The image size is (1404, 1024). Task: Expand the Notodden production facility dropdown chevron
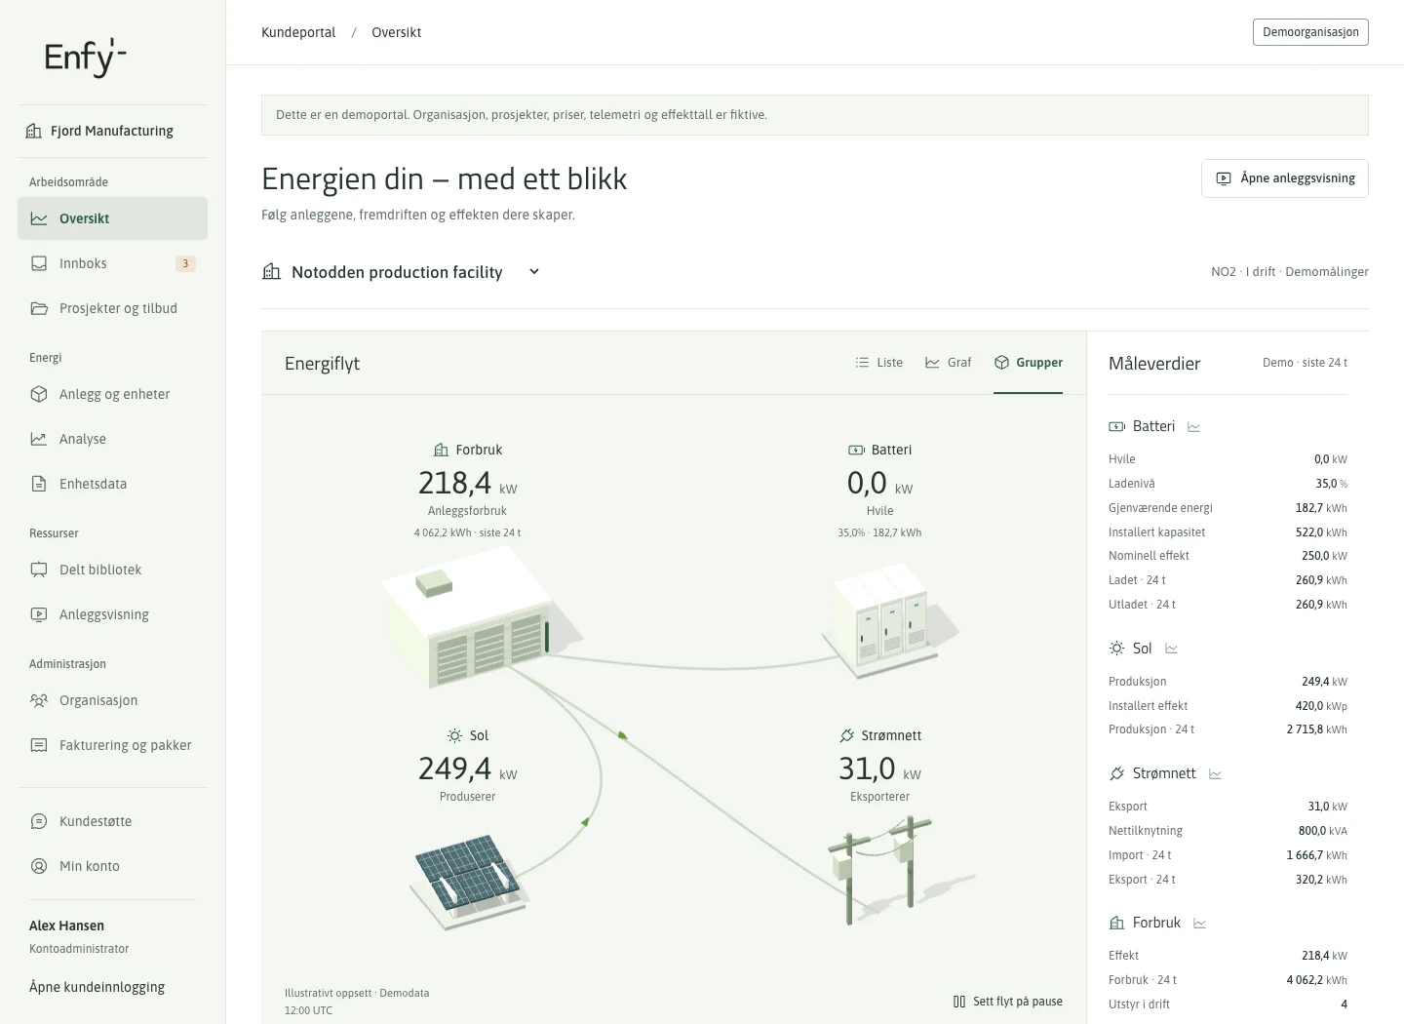click(534, 272)
